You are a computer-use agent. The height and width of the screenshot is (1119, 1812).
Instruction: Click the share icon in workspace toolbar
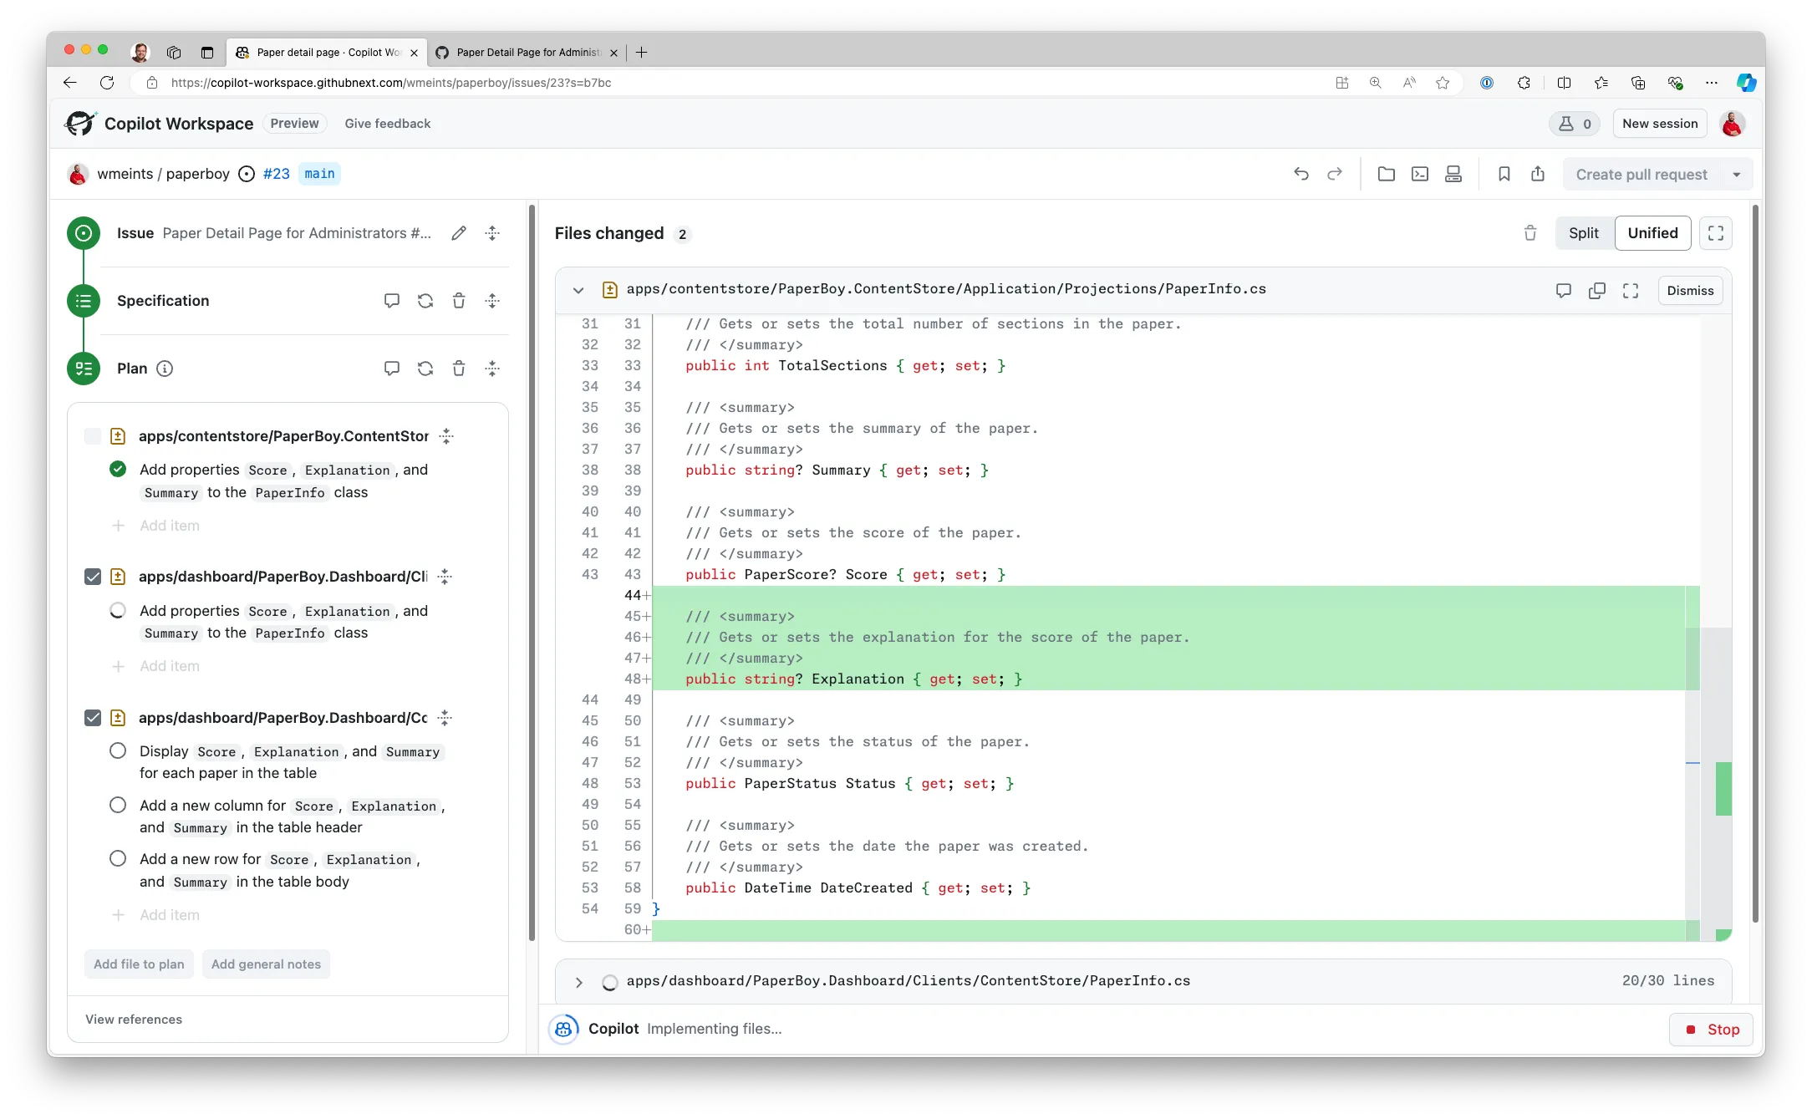pyautogui.click(x=1538, y=174)
